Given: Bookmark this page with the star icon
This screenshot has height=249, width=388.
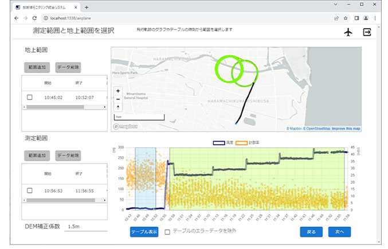Looking at the screenshot, I should pyautogui.click(x=346, y=18).
